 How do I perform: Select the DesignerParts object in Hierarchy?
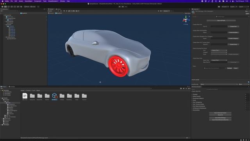click(11, 18)
